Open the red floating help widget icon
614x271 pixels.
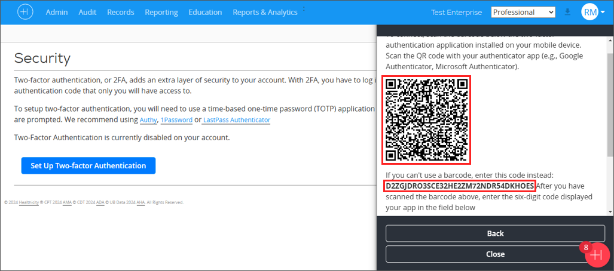coord(597,255)
